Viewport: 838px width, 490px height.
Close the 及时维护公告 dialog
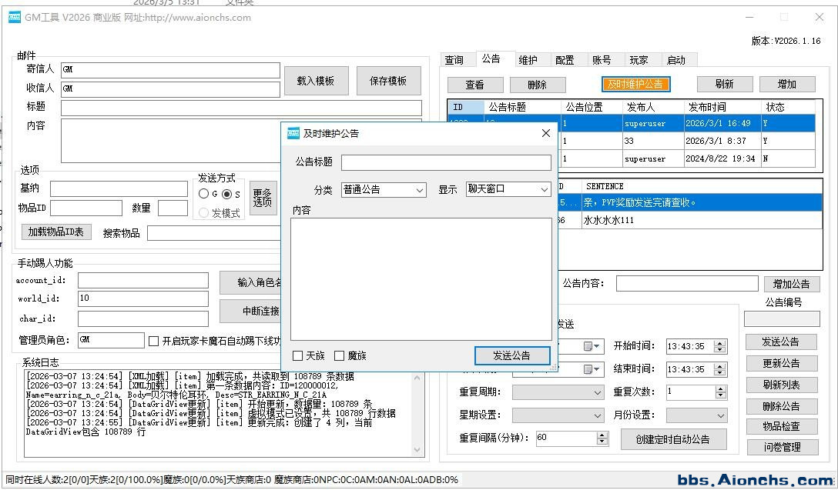coord(546,133)
